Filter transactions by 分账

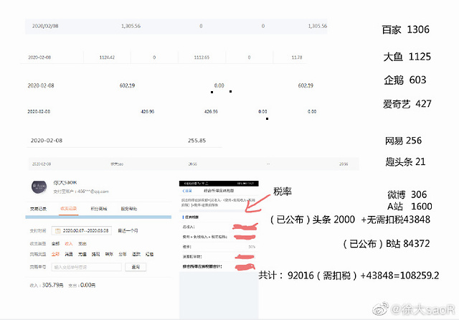click(123, 254)
